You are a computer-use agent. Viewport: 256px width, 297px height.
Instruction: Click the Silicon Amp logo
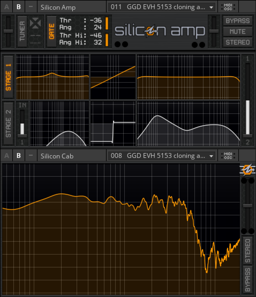(160, 31)
